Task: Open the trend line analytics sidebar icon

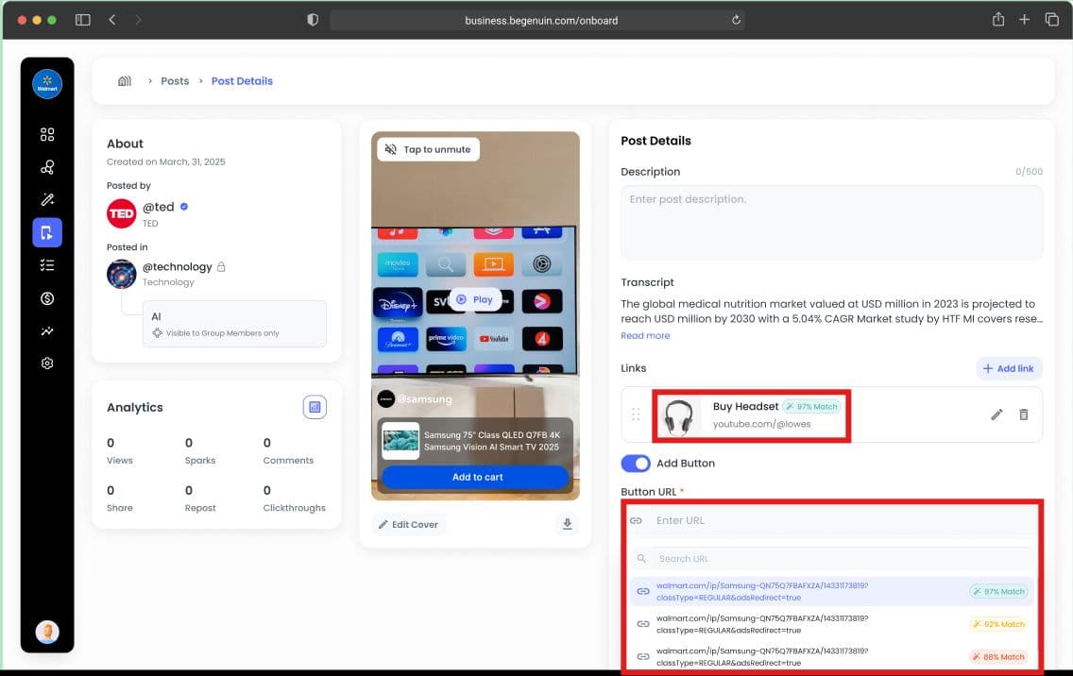Action: point(46,331)
